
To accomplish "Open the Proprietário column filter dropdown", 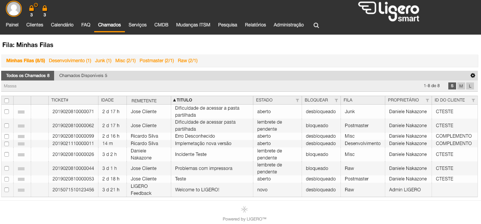I will 427,100.
